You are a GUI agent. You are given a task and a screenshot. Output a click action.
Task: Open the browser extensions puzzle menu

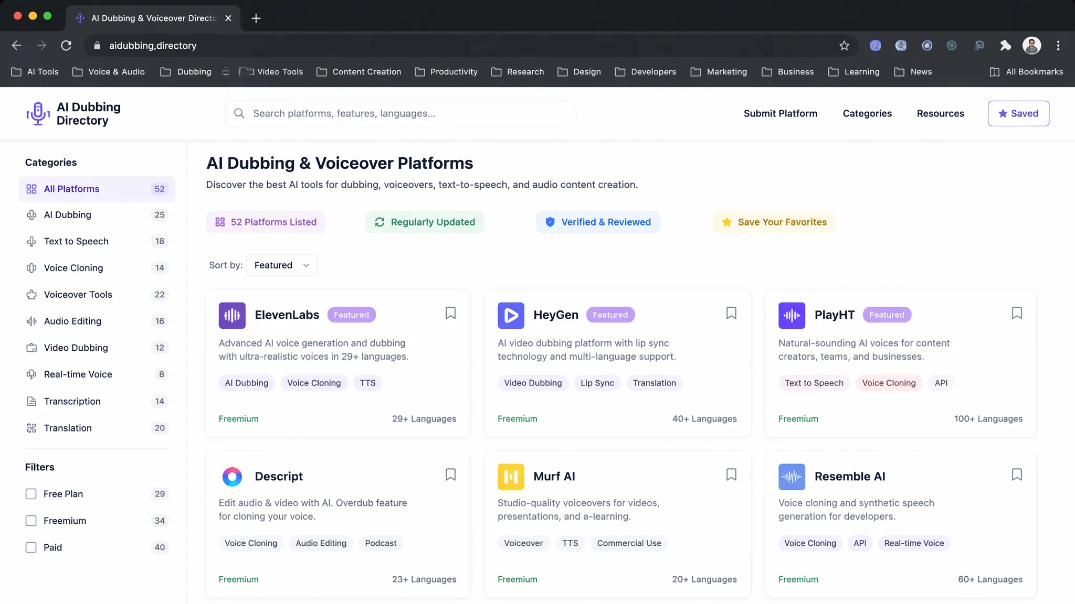click(x=1006, y=46)
